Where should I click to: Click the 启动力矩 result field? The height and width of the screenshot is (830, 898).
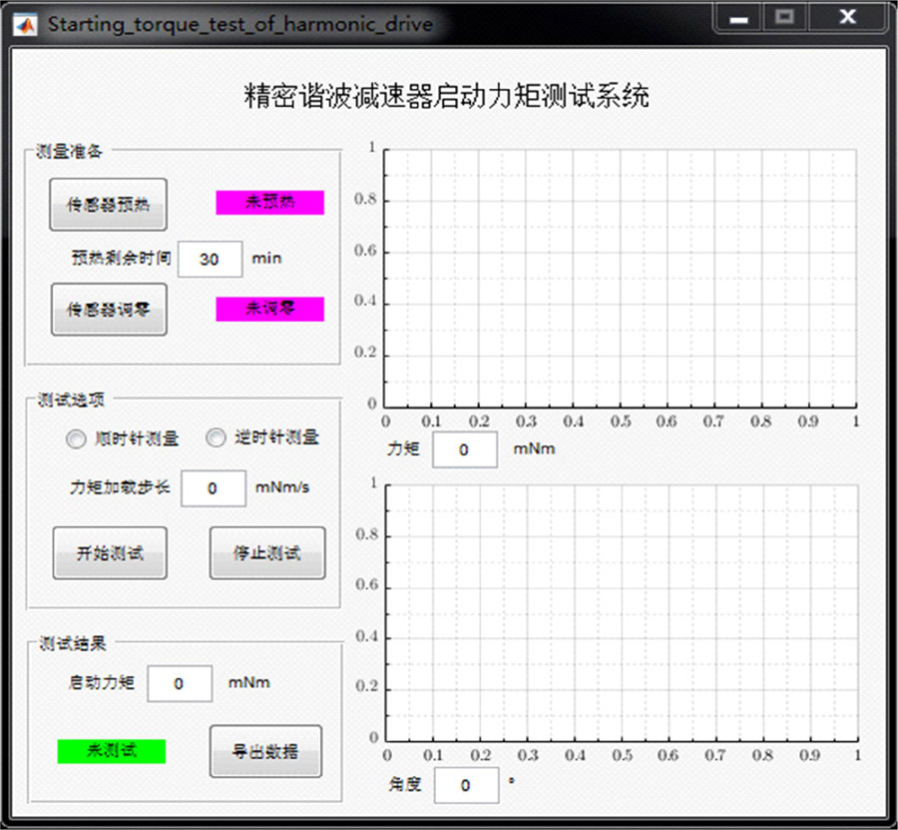[180, 684]
